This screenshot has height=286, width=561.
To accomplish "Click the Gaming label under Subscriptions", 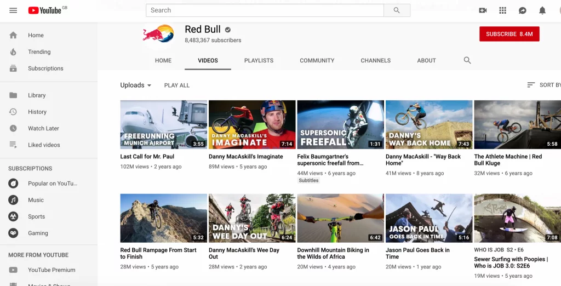I will (x=38, y=233).
